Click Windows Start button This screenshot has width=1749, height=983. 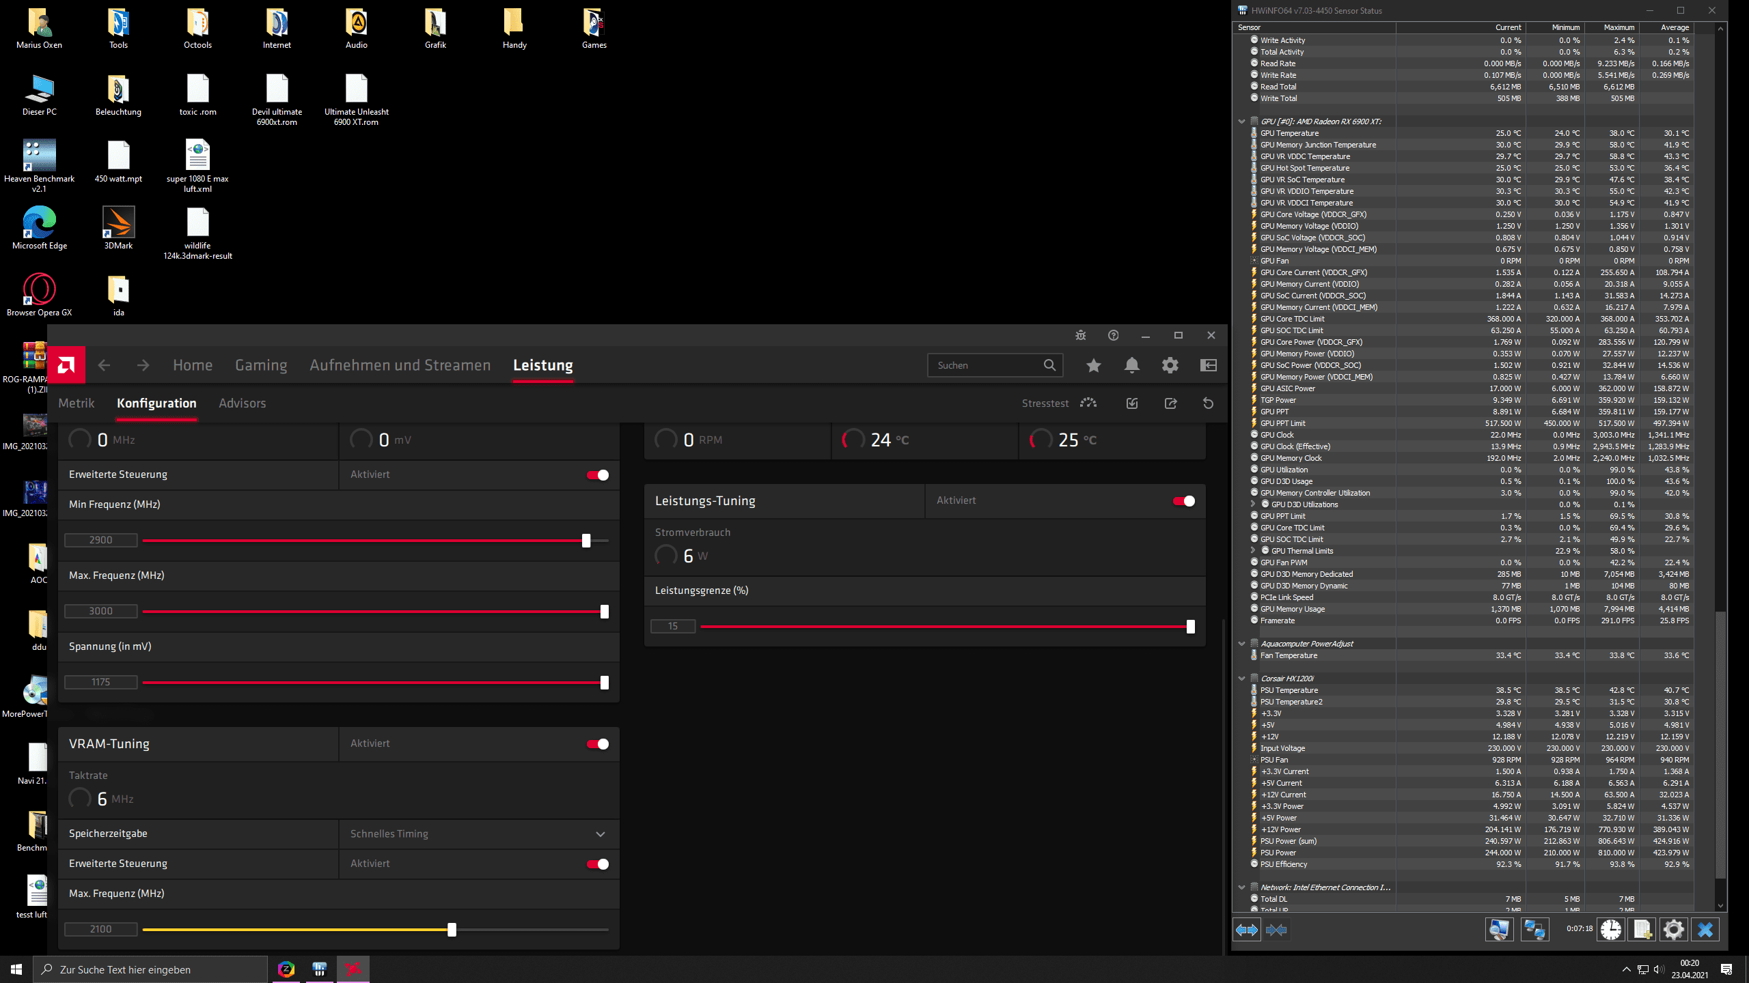point(16,969)
